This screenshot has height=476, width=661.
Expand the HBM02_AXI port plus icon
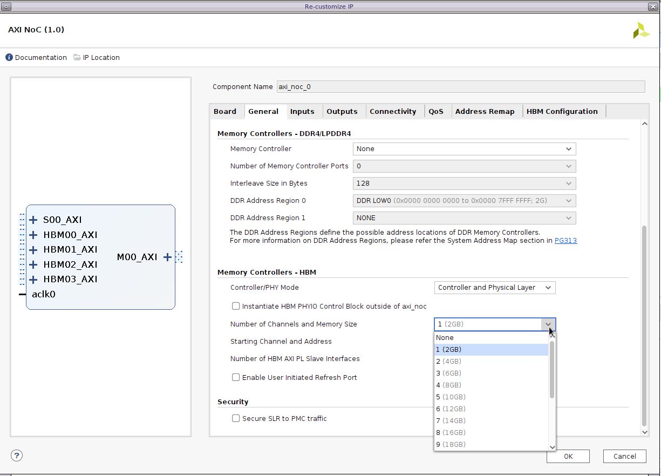pos(33,264)
